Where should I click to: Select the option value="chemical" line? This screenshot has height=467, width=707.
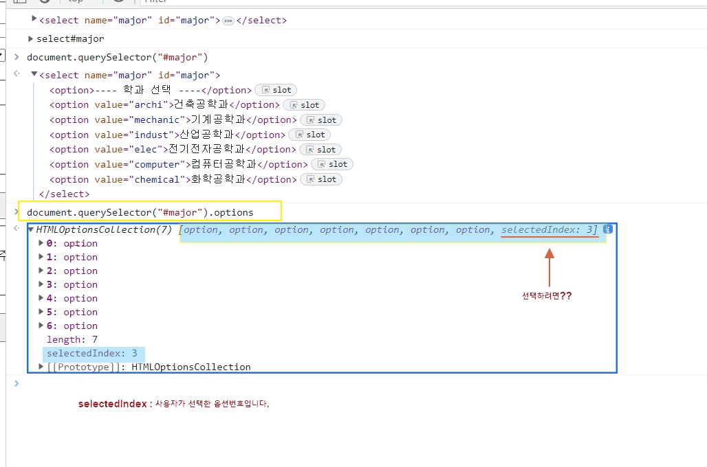tap(173, 179)
